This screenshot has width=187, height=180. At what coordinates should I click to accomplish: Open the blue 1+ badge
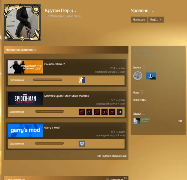(x=151, y=76)
